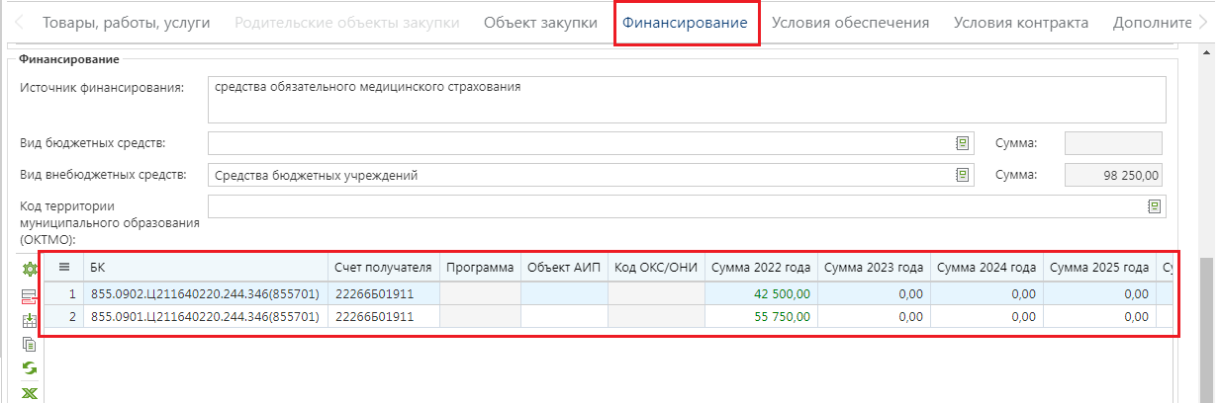This screenshot has height=403, width=1220.
Task: Export the table to Excel
Action: coord(29,393)
